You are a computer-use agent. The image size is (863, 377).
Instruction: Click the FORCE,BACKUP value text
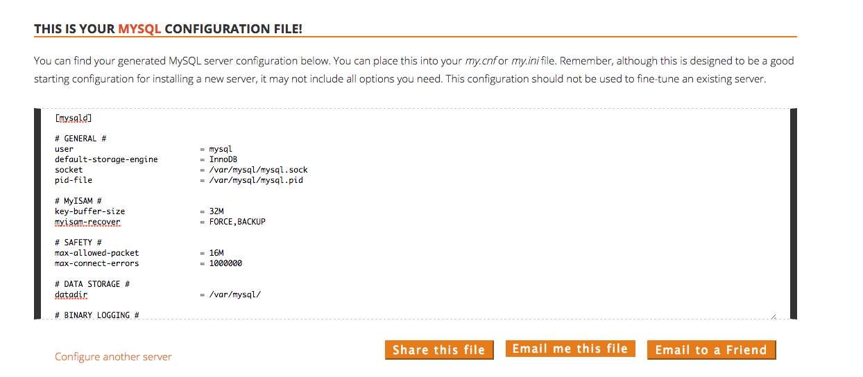click(x=237, y=222)
